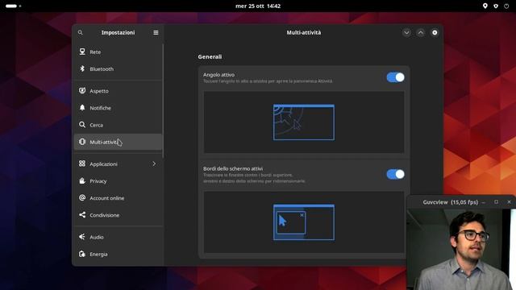This screenshot has width=516, height=290.
Task: Click the Rete network icon
Action: coord(82,52)
